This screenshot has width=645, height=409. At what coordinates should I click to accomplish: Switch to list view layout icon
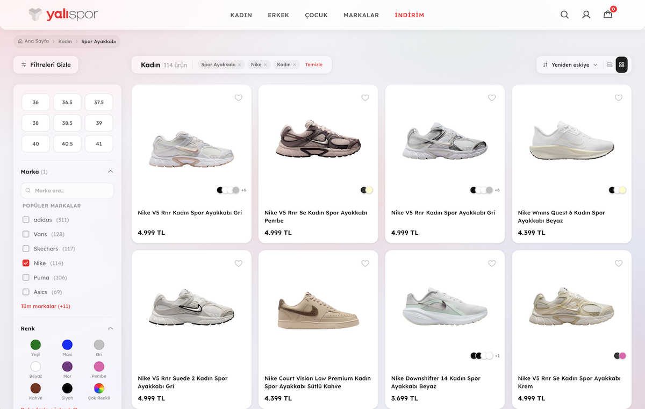point(609,65)
